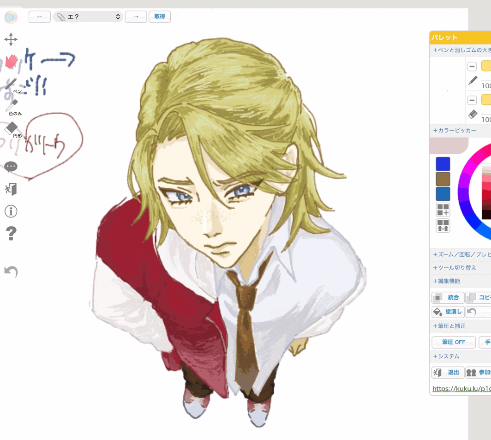Click the palette undo arrow button
Screen dimensions: 491x440
(x=478, y=312)
